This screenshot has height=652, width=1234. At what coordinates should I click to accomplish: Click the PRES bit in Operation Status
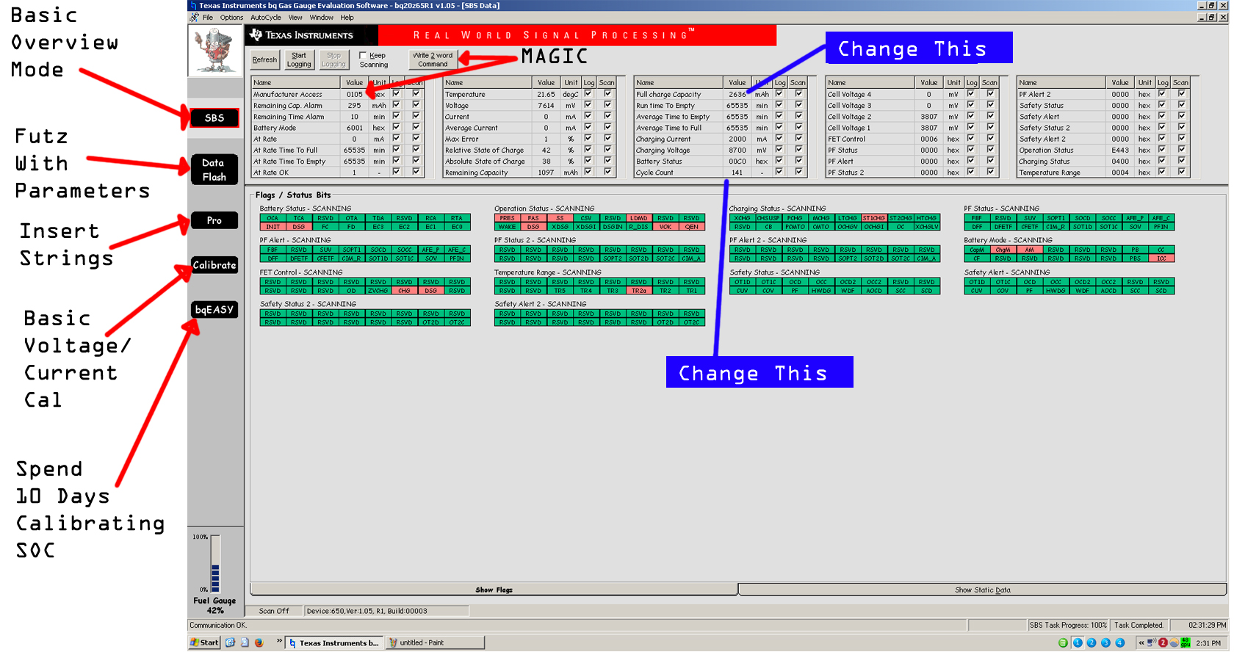coord(507,218)
